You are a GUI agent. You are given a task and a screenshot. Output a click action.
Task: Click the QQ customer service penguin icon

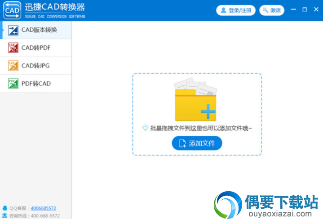pos(5,208)
